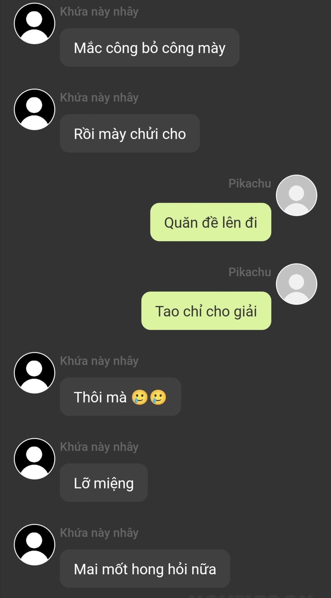
Task: Select the 'Mắc công bỏ công mày' bubble
Action: 150,47
